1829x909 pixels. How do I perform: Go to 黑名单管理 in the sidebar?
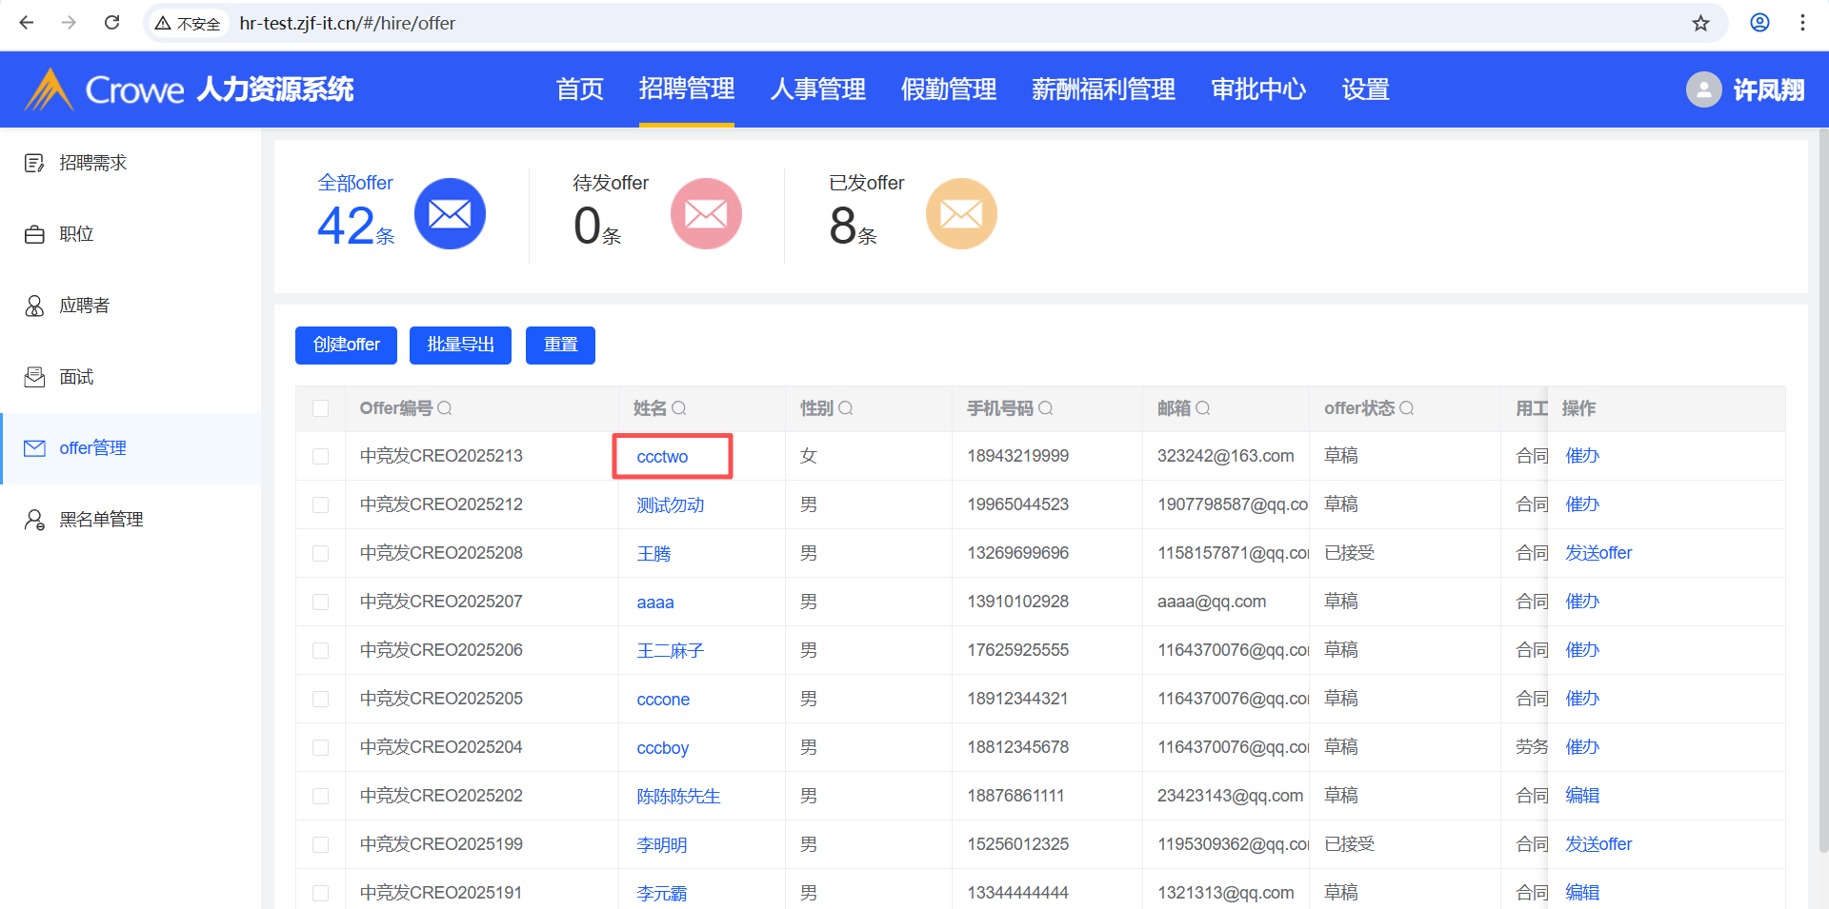101,520
